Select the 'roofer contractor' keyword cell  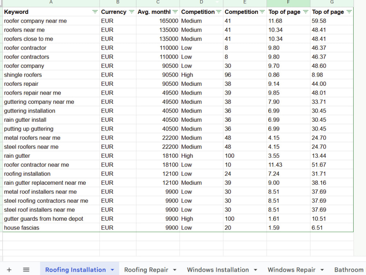click(51, 48)
